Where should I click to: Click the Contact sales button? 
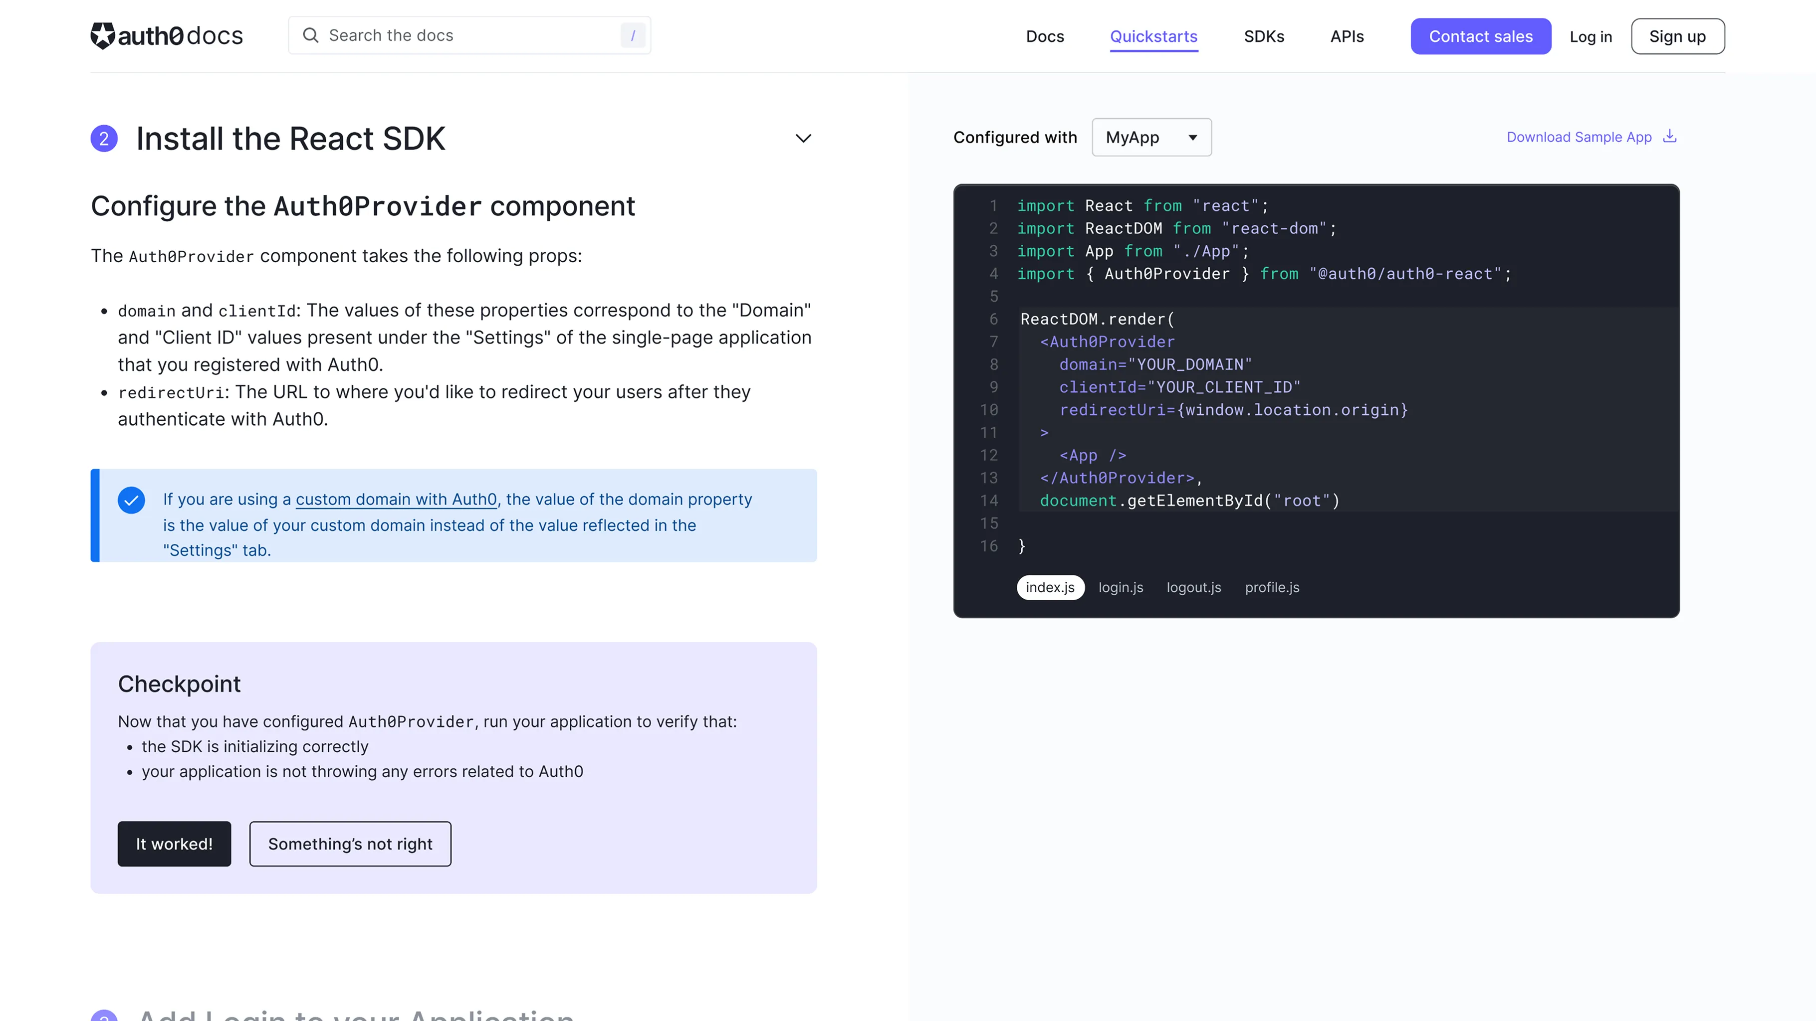(x=1480, y=36)
